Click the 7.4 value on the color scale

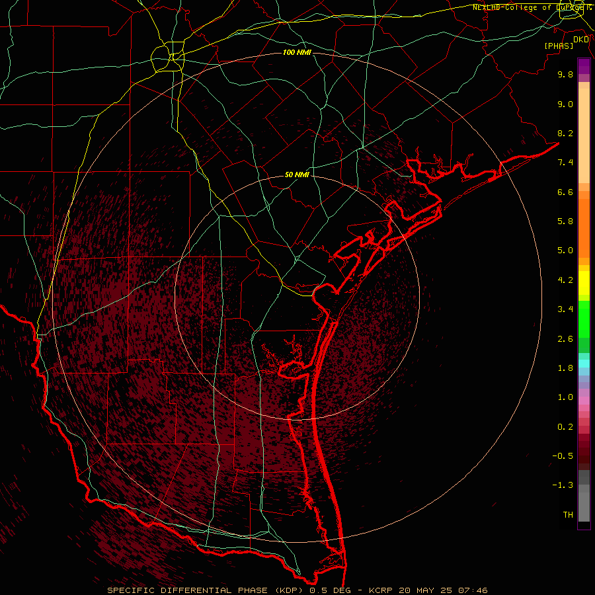point(565,163)
